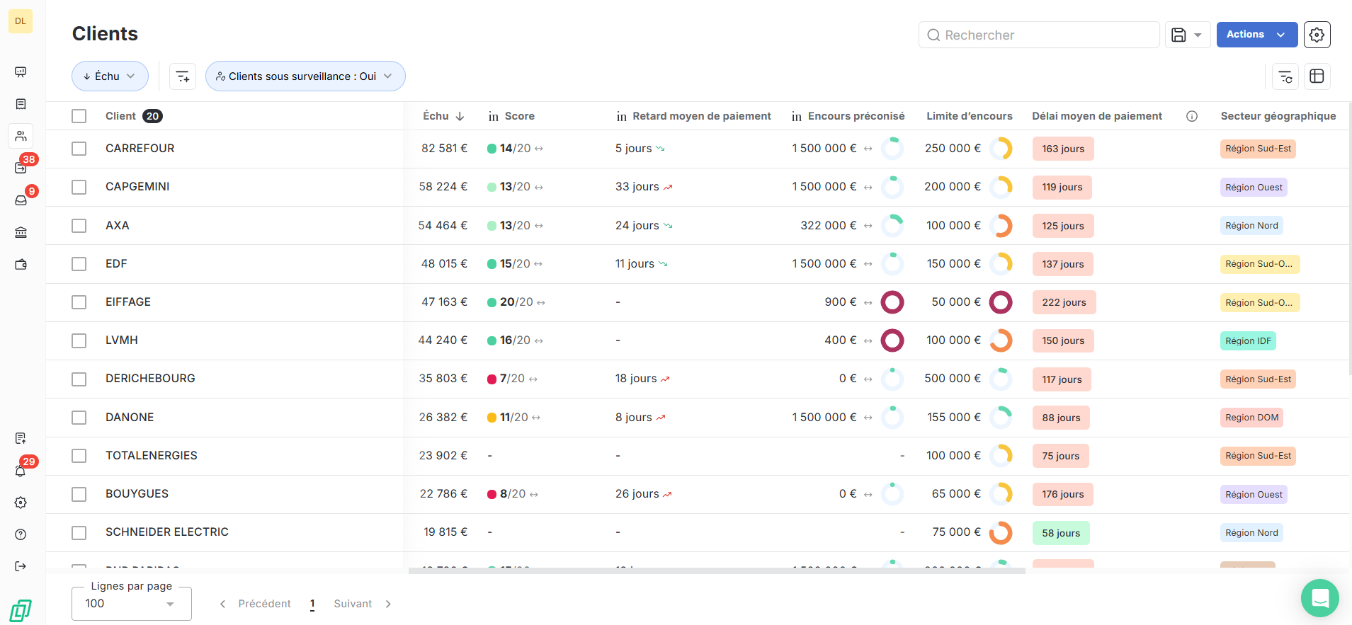Viewport: 1352px width, 625px height.
Task: Open the column layout icon
Action: click(1317, 76)
